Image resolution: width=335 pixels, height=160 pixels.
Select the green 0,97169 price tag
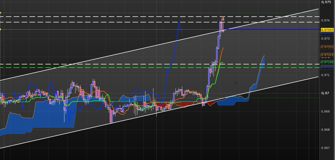(x=327, y=62)
